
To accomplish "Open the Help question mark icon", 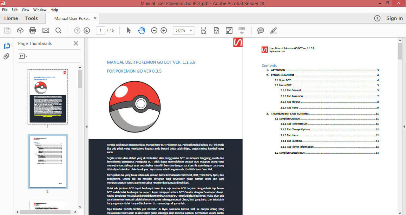I will pyautogui.click(x=377, y=18).
